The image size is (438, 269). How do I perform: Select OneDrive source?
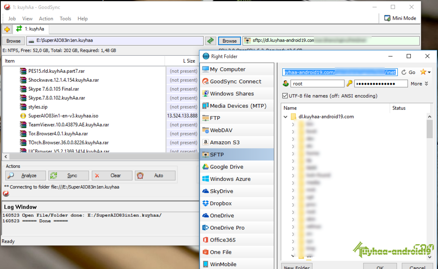click(237, 215)
